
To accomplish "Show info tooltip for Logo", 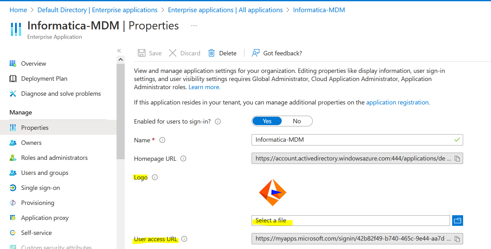I will [155, 177].
